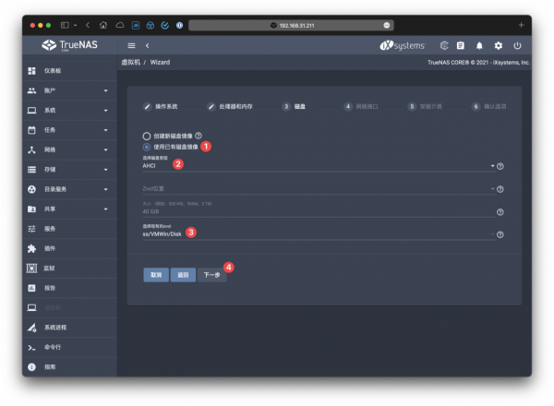Click help icon for the size field
This screenshot has height=406, width=554.
tap(500, 212)
